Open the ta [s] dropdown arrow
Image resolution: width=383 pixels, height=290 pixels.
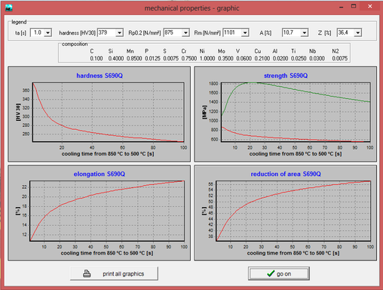coord(47,32)
